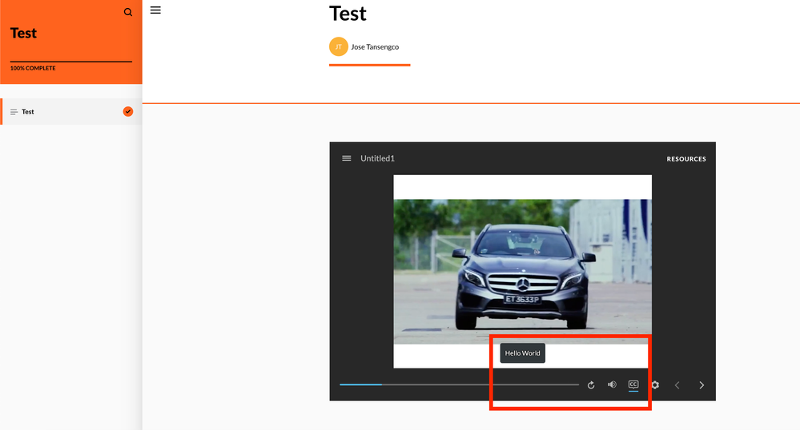Viewport: 800px width, 430px height.
Task: Open the player menu beside Untitled1
Action: coord(347,158)
